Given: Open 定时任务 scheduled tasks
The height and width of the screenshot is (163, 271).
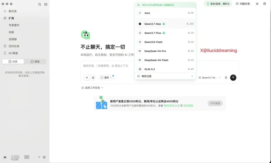Looking at the screenshot, I should coord(14,46).
